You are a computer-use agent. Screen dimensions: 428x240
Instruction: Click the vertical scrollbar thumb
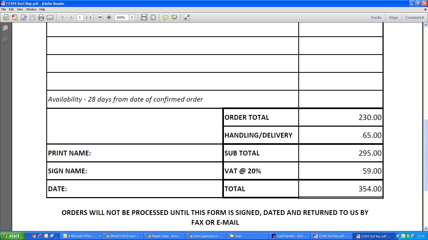[426, 155]
